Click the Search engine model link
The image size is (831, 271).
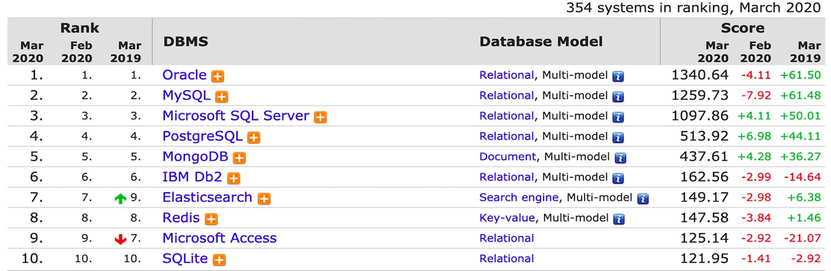coord(519,197)
